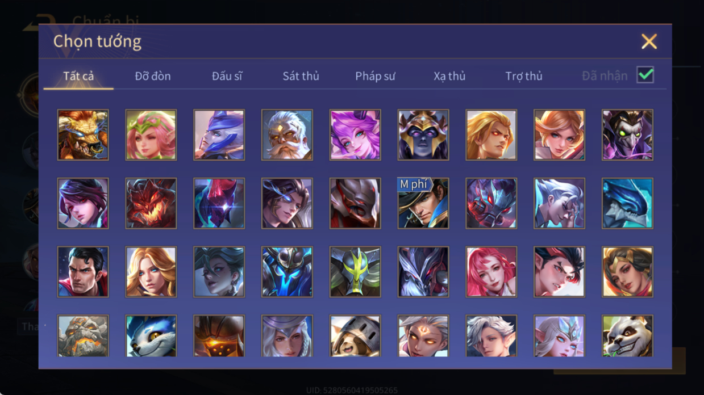The height and width of the screenshot is (395, 704).
Task: Select the orange lion beast hero
Action: pyautogui.click(x=83, y=135)
